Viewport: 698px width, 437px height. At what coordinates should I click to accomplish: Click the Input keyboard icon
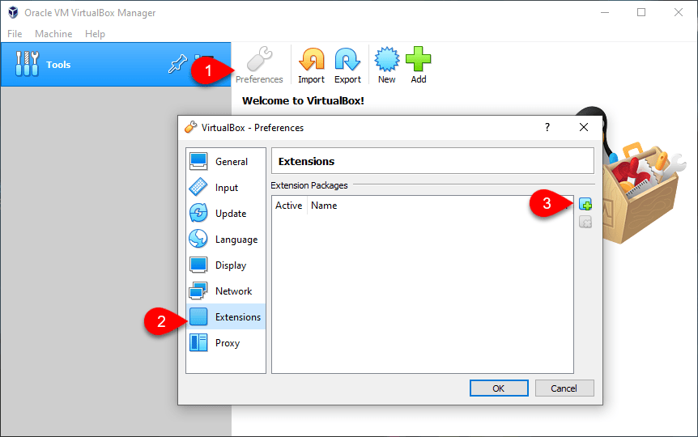[x=198, y=187]
